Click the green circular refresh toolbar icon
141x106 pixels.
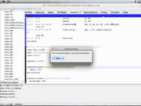tap(14, 9)
